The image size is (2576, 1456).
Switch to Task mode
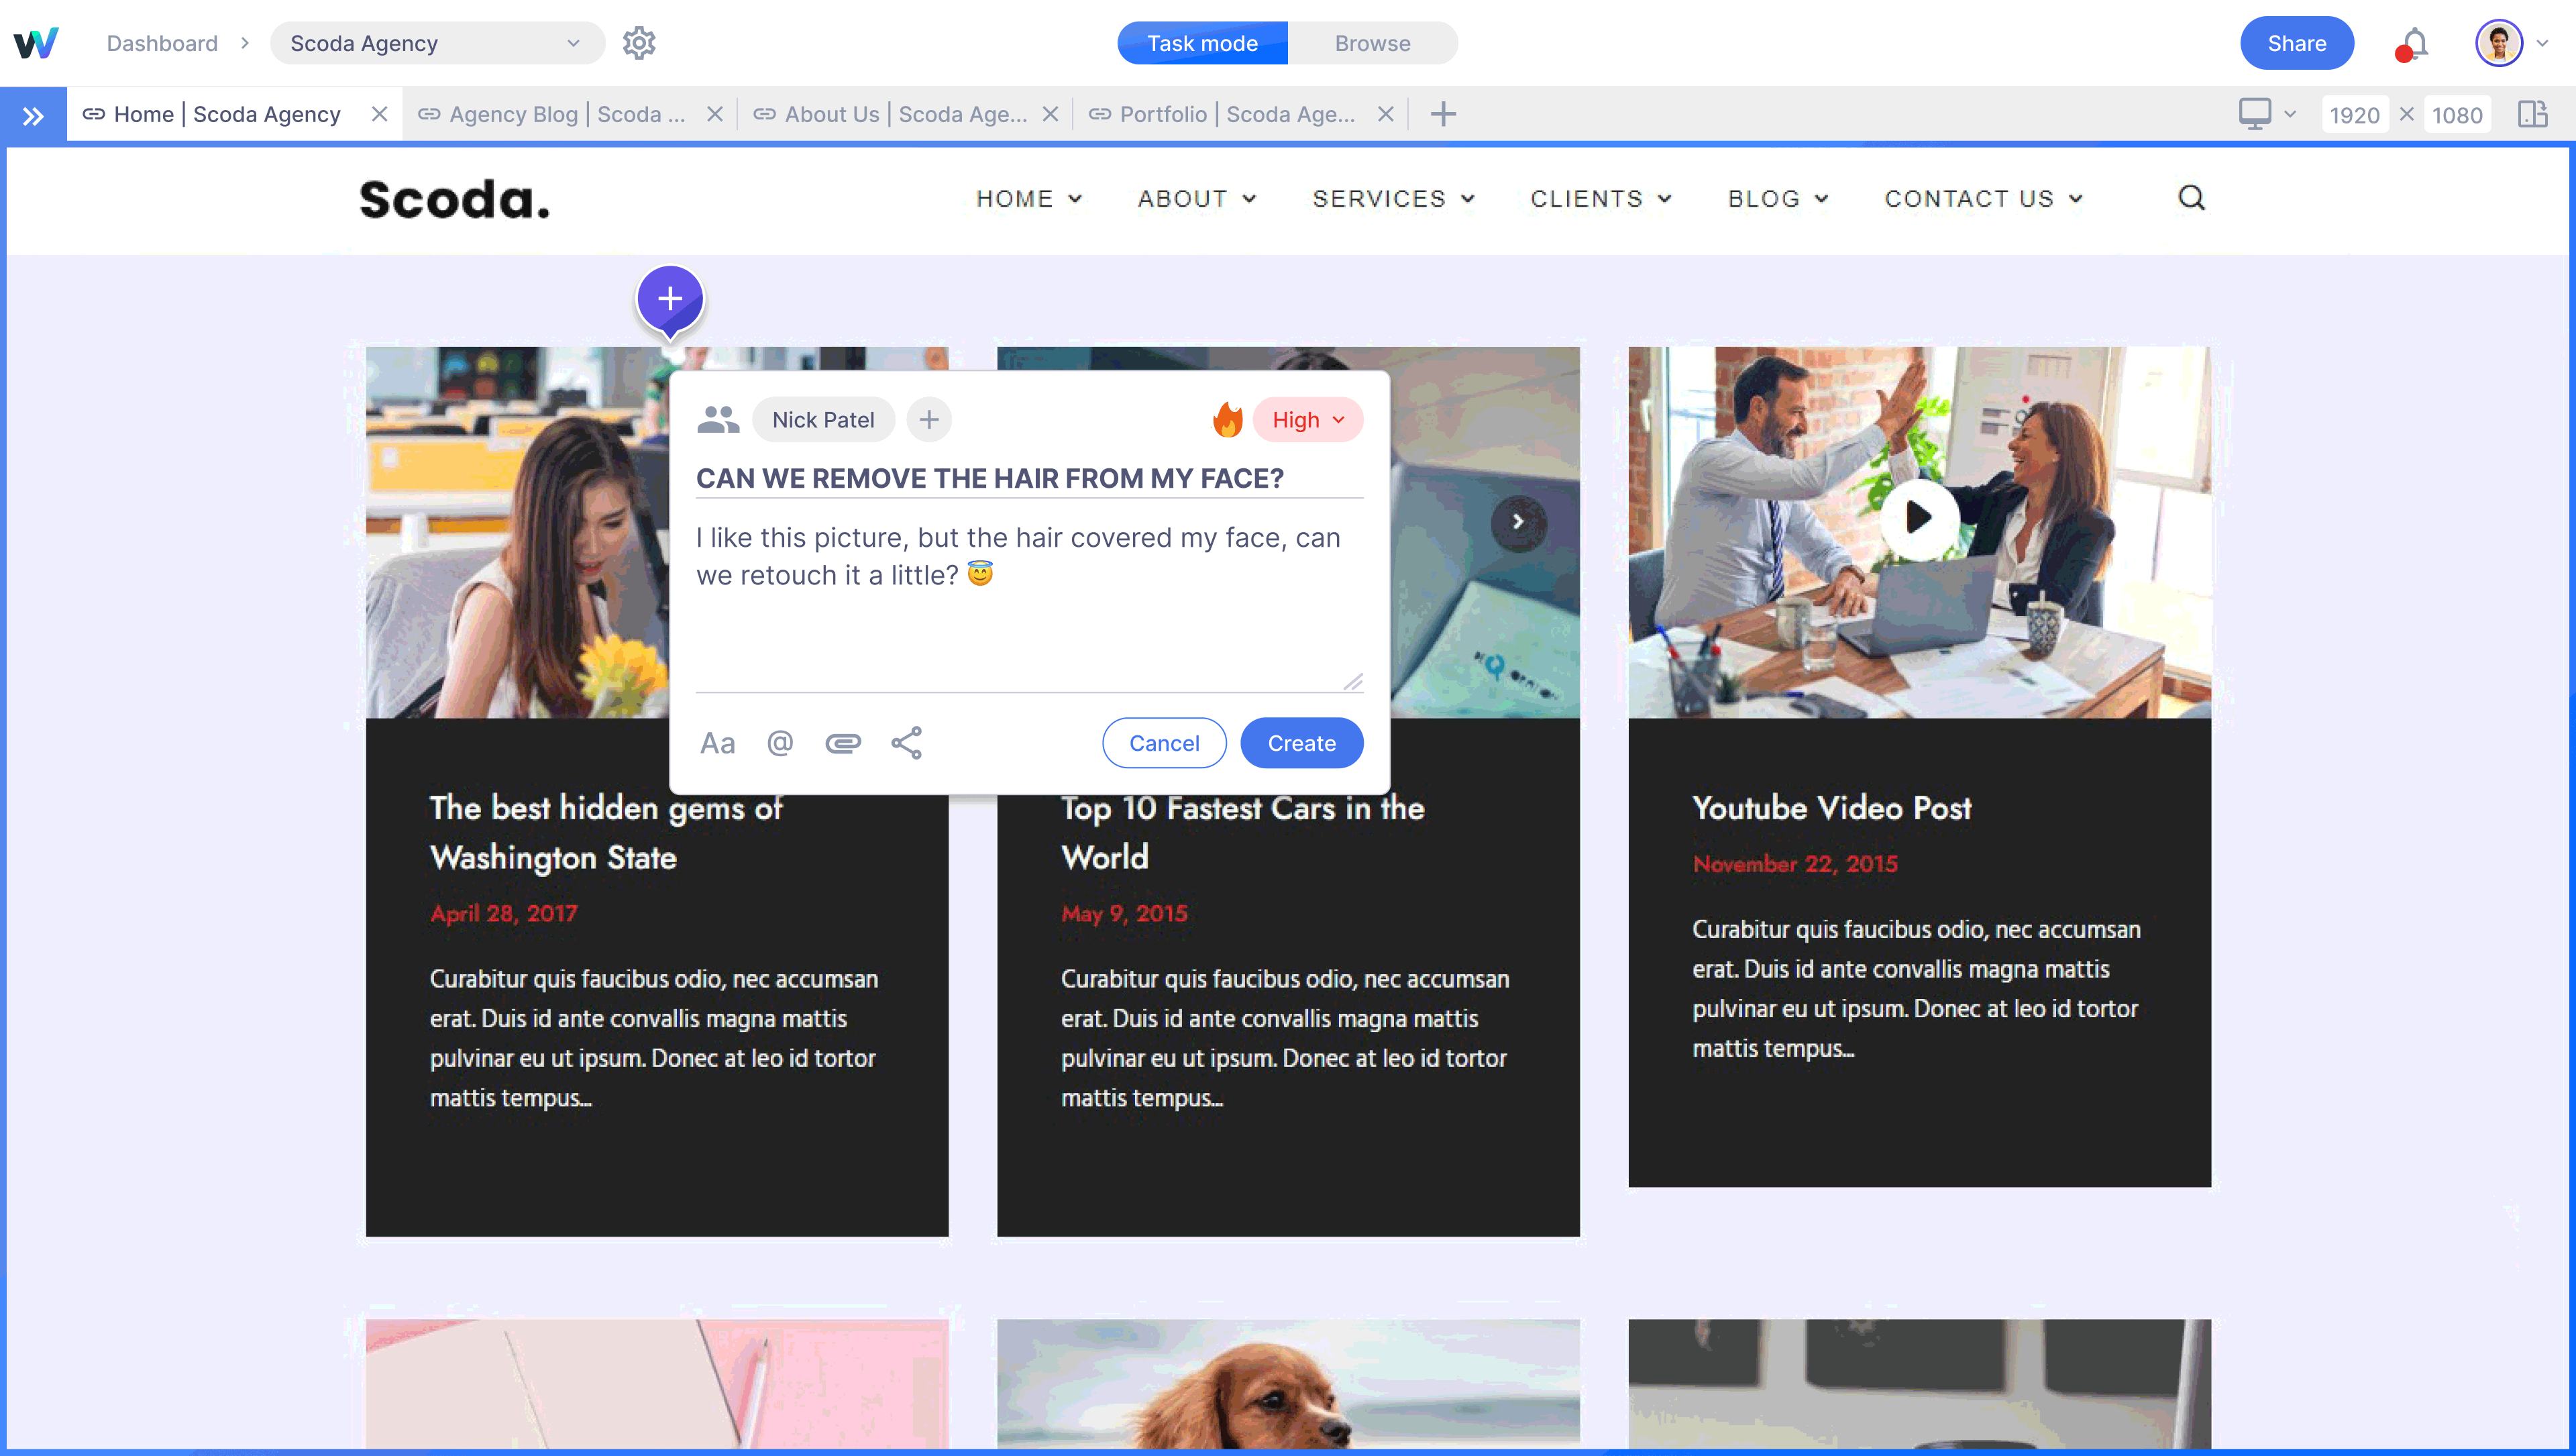click(1202, 43)
